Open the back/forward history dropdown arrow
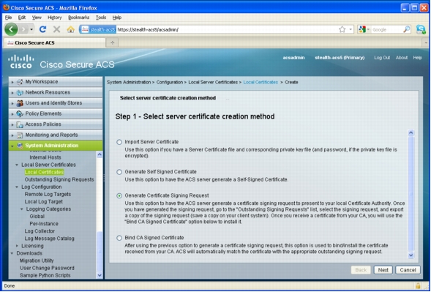This screenshot has height=292, width=431. [x=31, y=29]
